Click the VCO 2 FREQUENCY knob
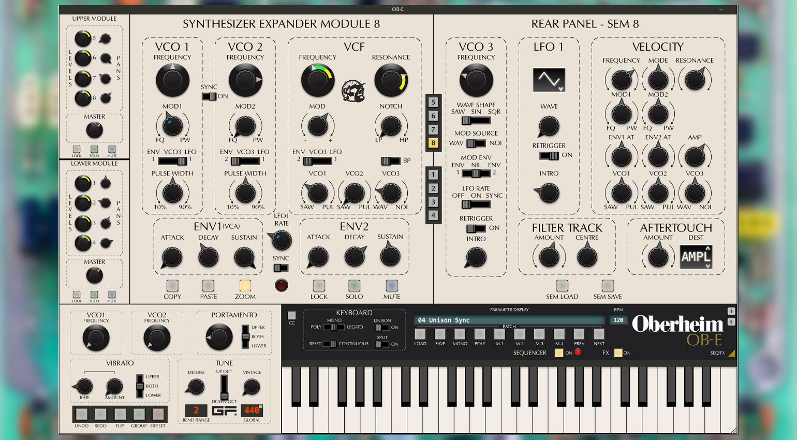This screenshot has height=440, width=797. [x=245, y=80]
